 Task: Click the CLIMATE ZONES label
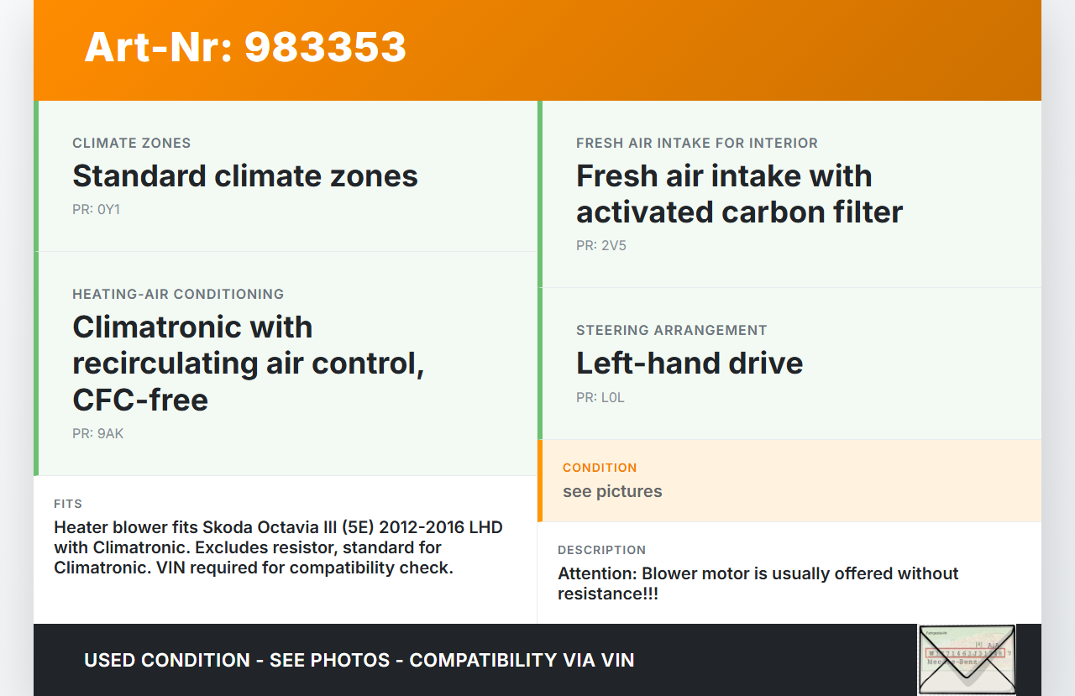click(x=132, y=144)
